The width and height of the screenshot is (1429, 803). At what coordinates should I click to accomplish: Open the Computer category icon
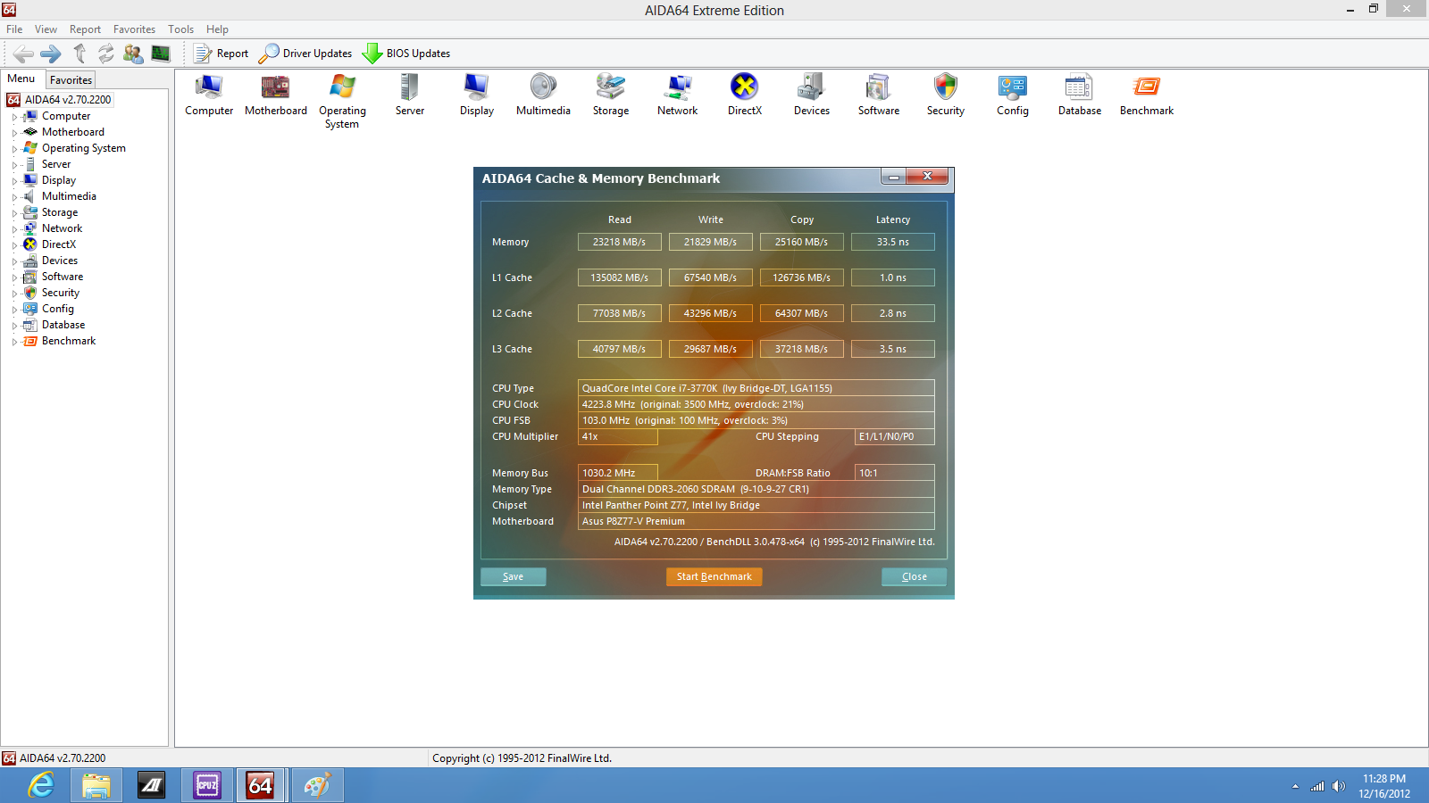click(209, 95)
